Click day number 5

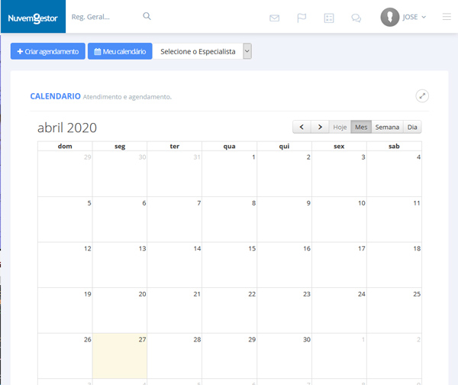pyautogui.click(x=89, y=203)
